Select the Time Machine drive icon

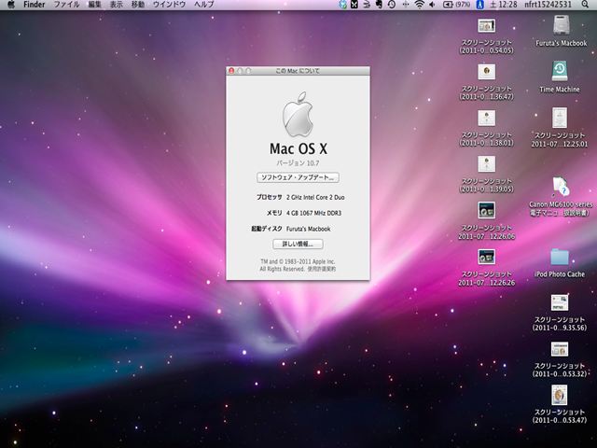[x=560, y=71]
